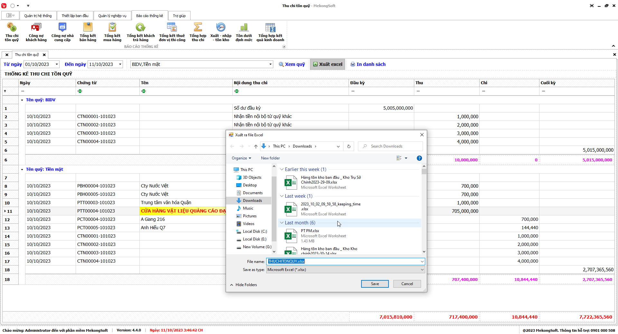This screenshot has width=618, height=334.
Task: Click the Save button
Action: coord(375,284)
